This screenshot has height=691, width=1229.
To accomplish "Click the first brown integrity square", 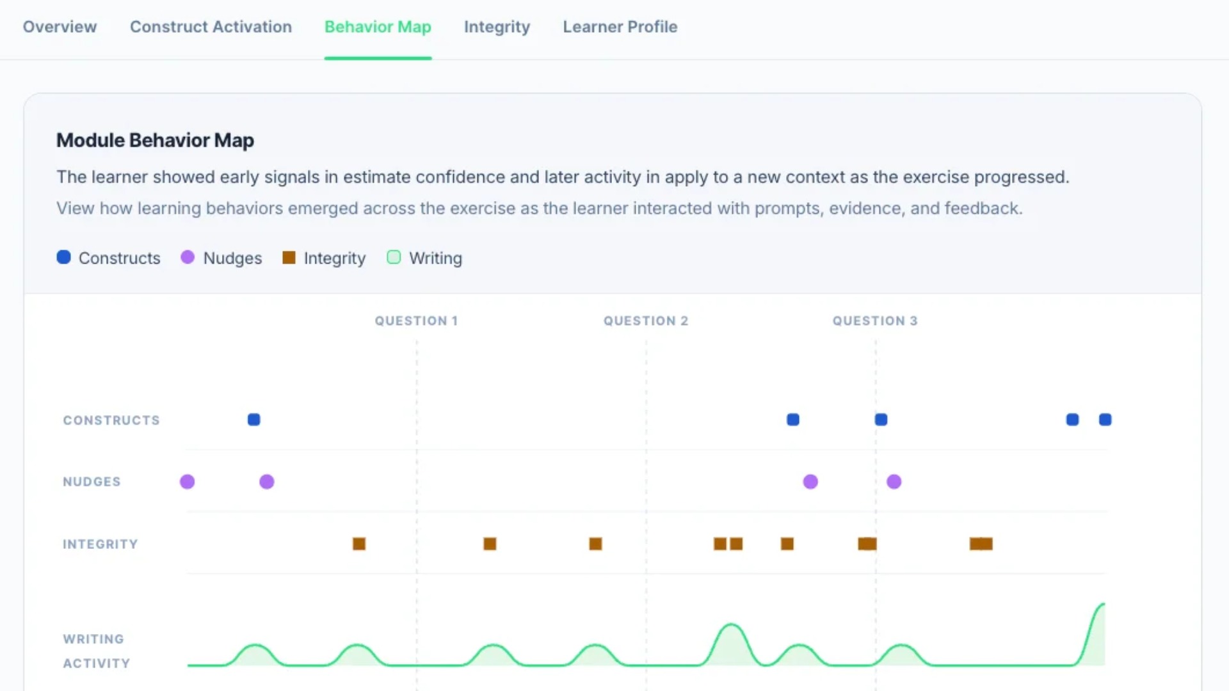I will click(359, 544).
